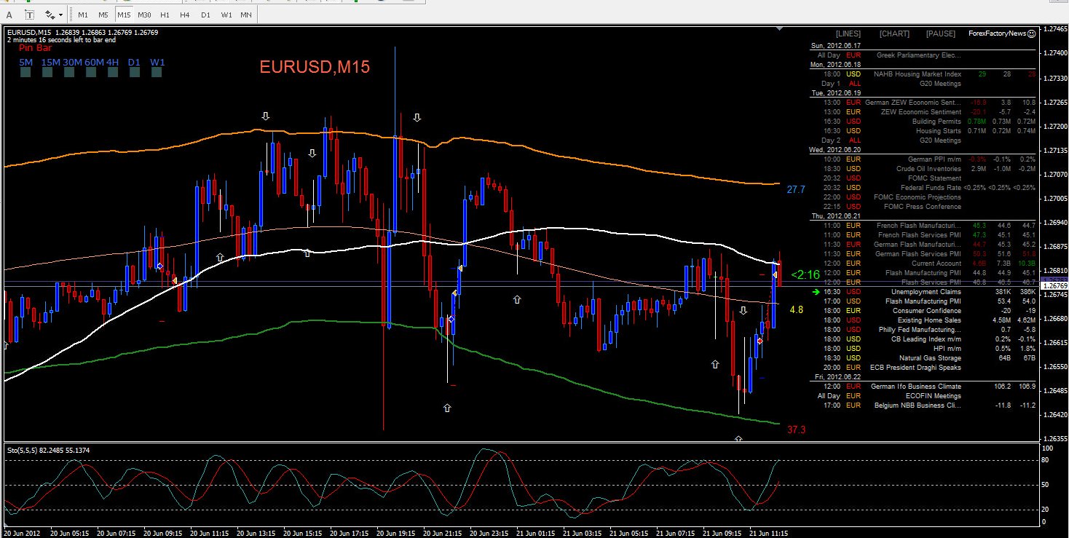Image resolution: width=1069 pixels, height=538 pixels.
Task: Click the '21 Jun 11:15' time axis label
Action: 768,533
